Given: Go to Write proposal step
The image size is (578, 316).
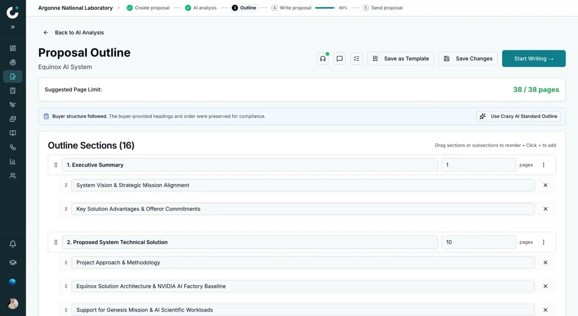Looking at the screenshot, I should click(292, 8).
